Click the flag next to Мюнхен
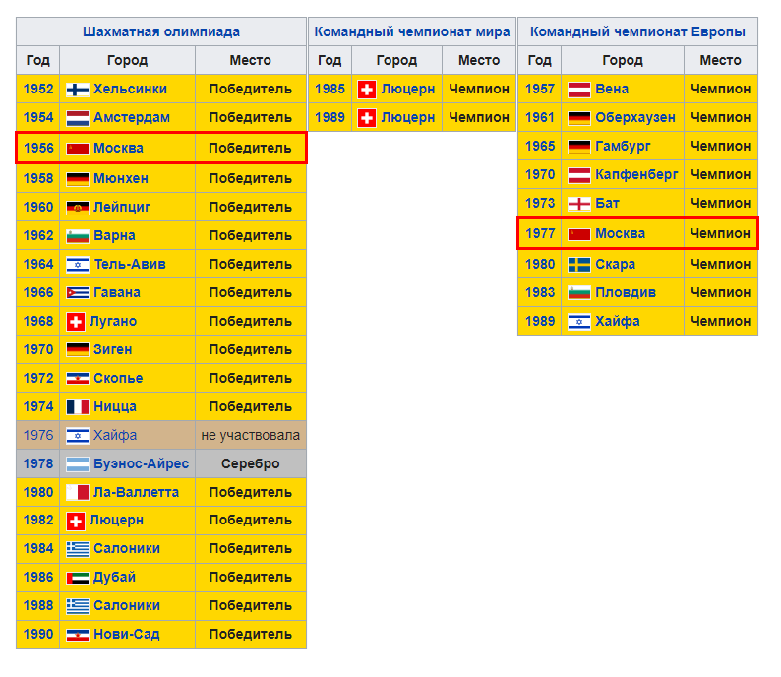The width and height of the screenshot is (781, 677). tap(78, 179)
